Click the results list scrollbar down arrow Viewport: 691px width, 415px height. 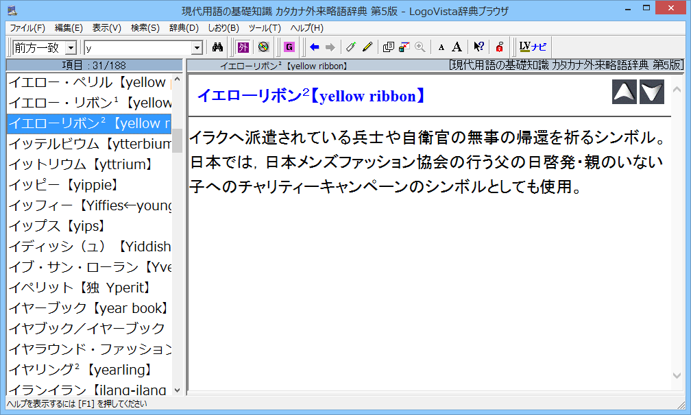click(x=177, y=390)
